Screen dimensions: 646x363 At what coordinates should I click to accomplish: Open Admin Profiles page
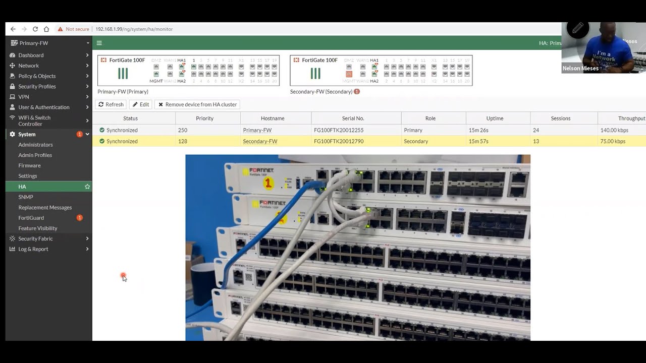click(x=49, y=155)
